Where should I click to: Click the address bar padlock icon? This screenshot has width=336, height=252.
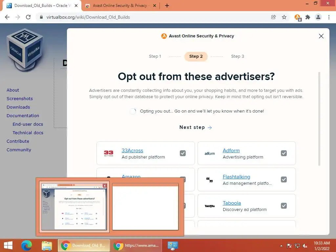coord(41,17)
